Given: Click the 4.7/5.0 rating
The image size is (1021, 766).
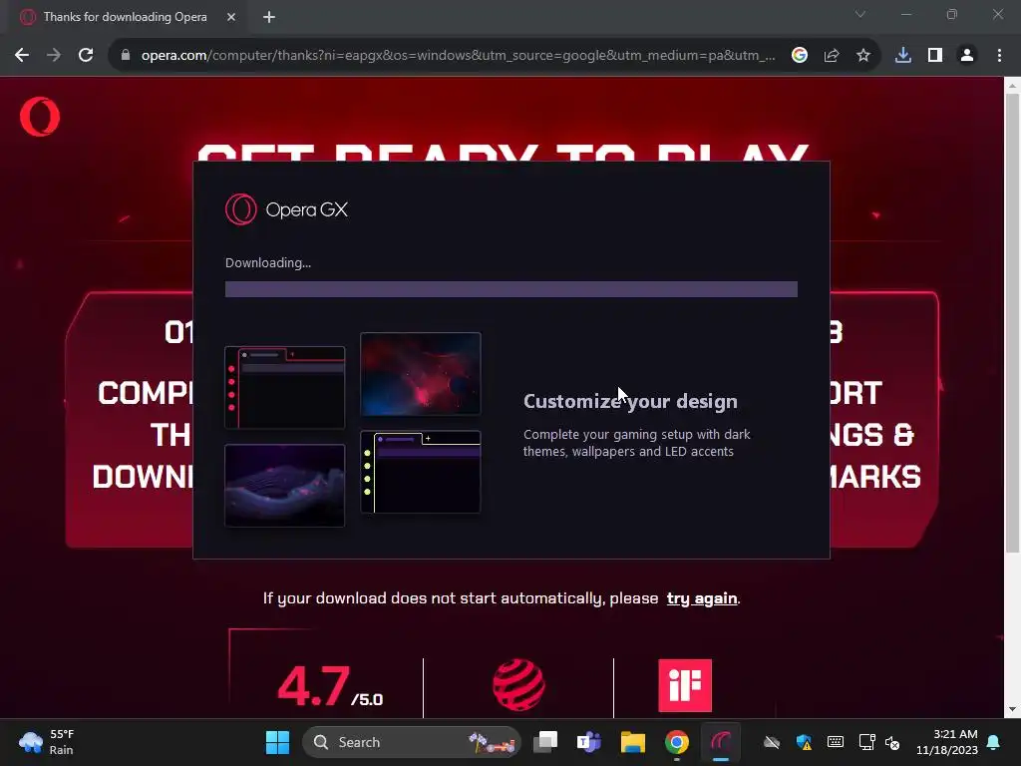Looking at the screenshot, I should coord(330,686).
